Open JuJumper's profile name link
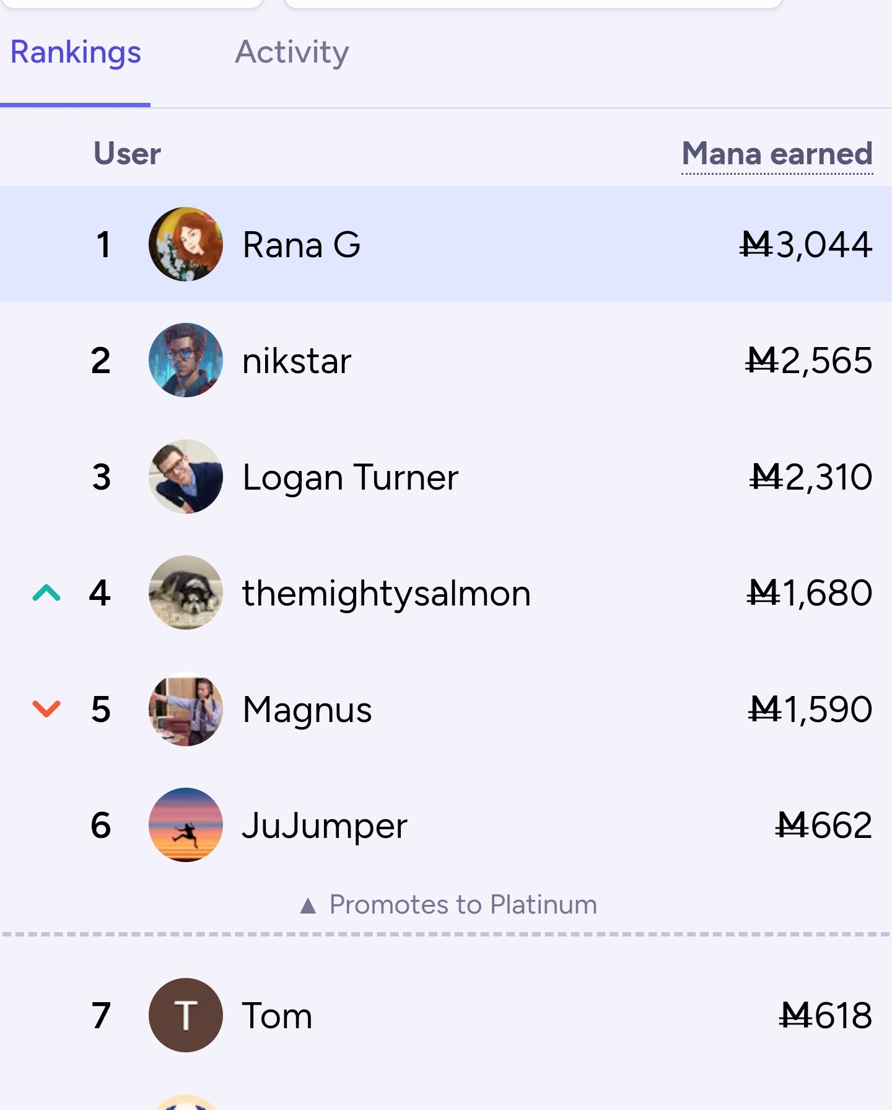This screenshot has height=1110, width=892. pyautogui.click(x=325, y=826)
